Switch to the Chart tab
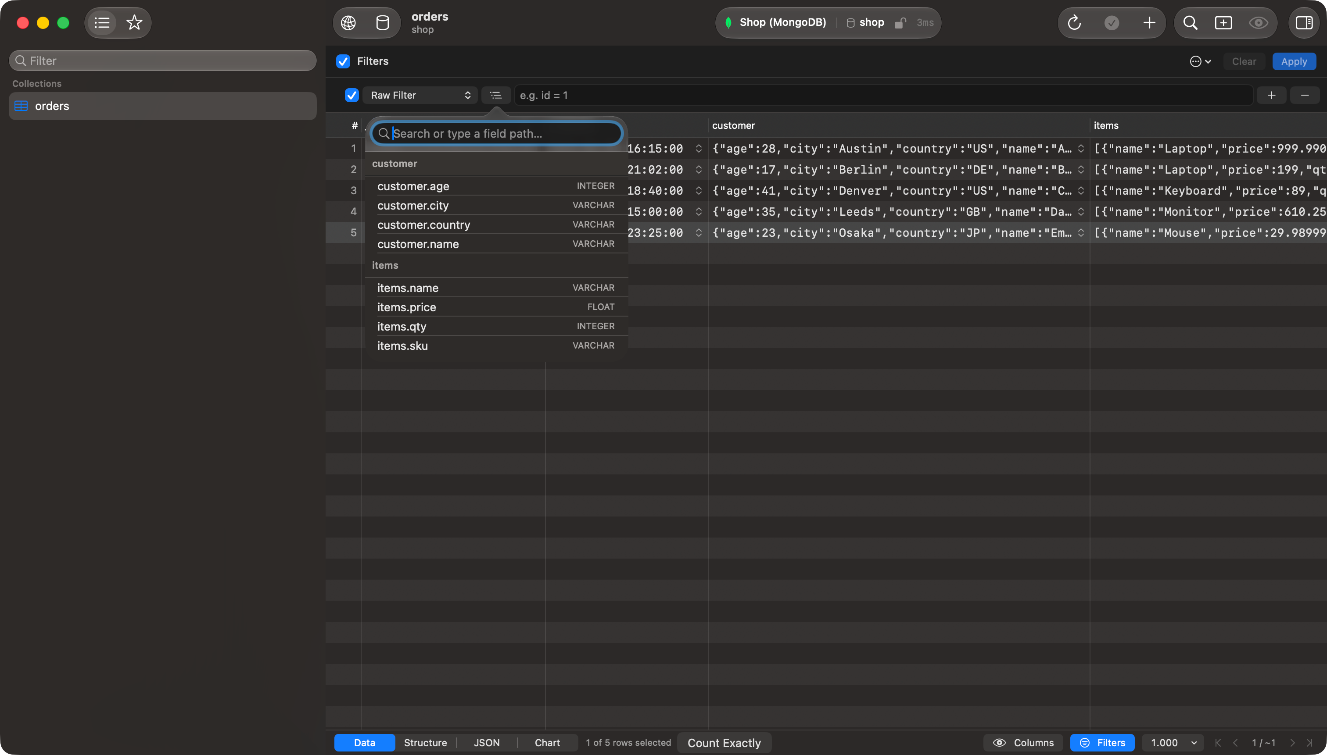1327x755 pixels. (548, 743)
